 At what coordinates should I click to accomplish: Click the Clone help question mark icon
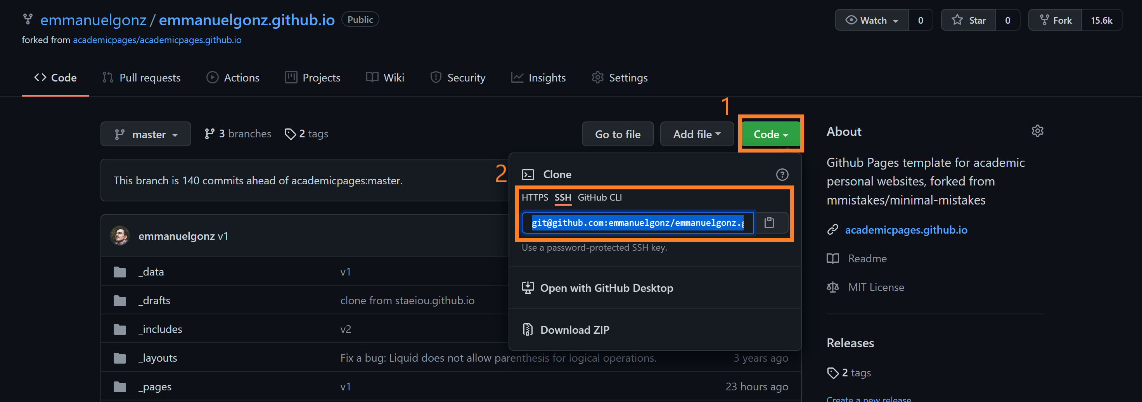(782, 174)
